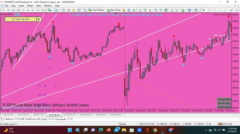Tile chart windows icon

166,10
